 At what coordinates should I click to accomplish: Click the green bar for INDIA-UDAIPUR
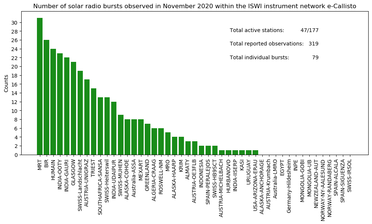pos(114,128)
